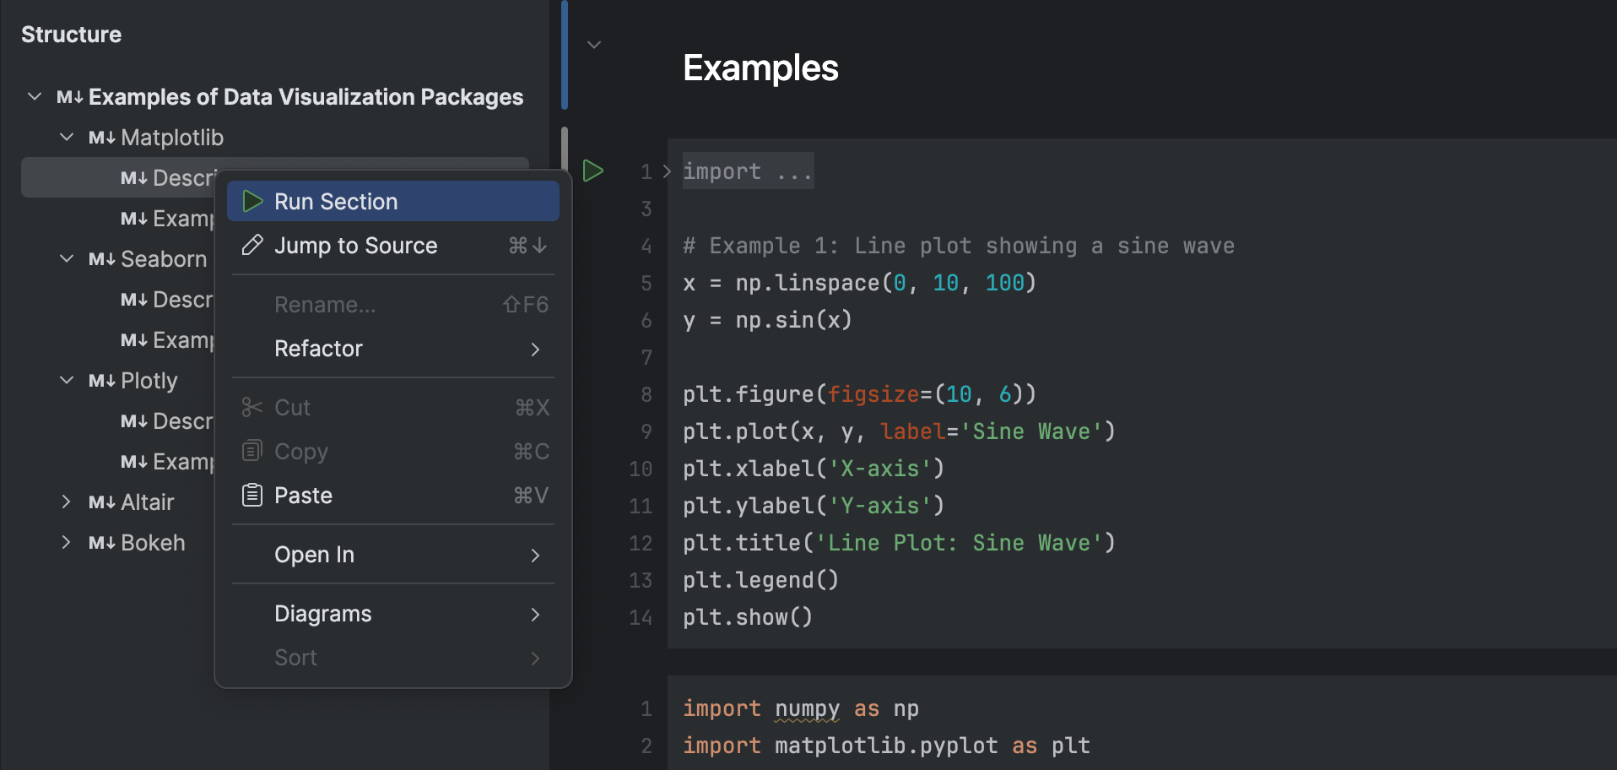This screenshot has width=1617, height=770.
Task: Collapse the Examples heading cell chevron
Action: point(594,45)
